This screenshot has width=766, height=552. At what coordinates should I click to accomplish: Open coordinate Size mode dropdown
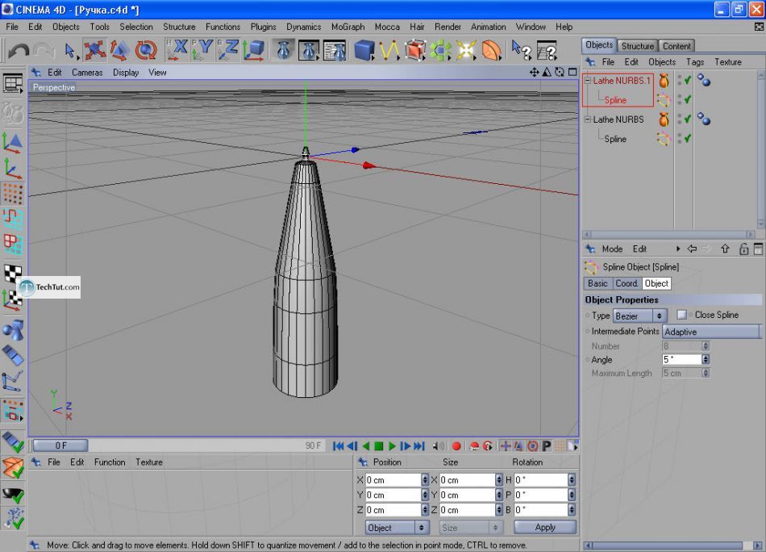coord(470,528)
